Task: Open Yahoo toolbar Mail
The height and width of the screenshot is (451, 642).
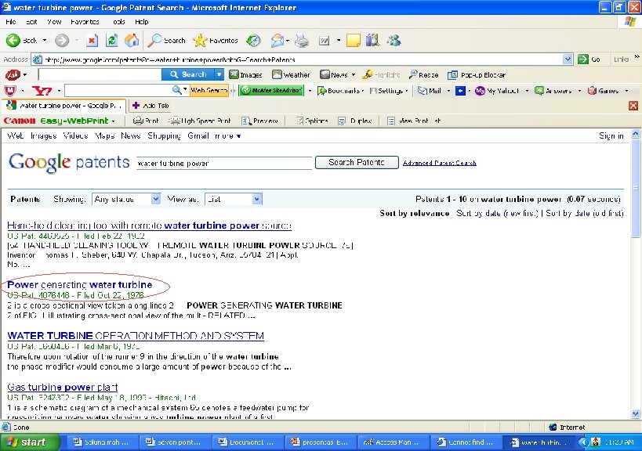Action: pyautogui.click(x=430, y=90)
